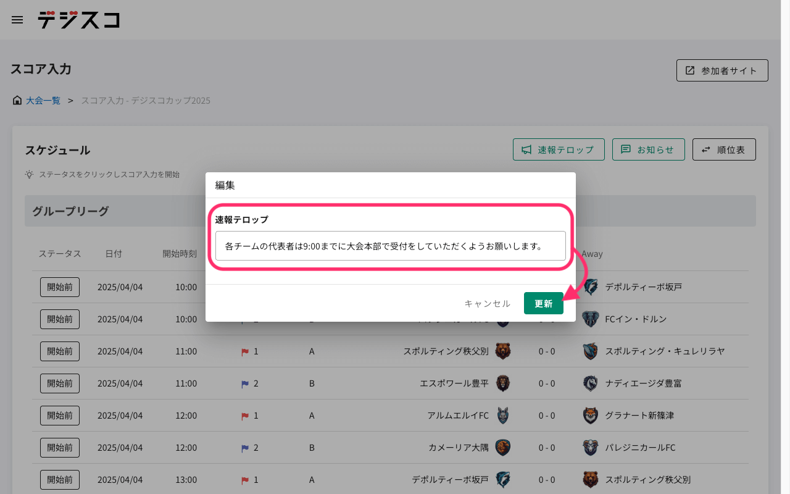Click 開始前 status for first 10:00 match
Screen dimensions: 790x494
coord(60,287)
